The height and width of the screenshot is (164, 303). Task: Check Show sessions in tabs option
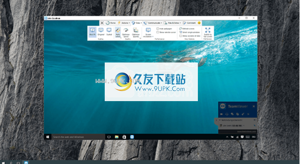[x=181, y=36]
